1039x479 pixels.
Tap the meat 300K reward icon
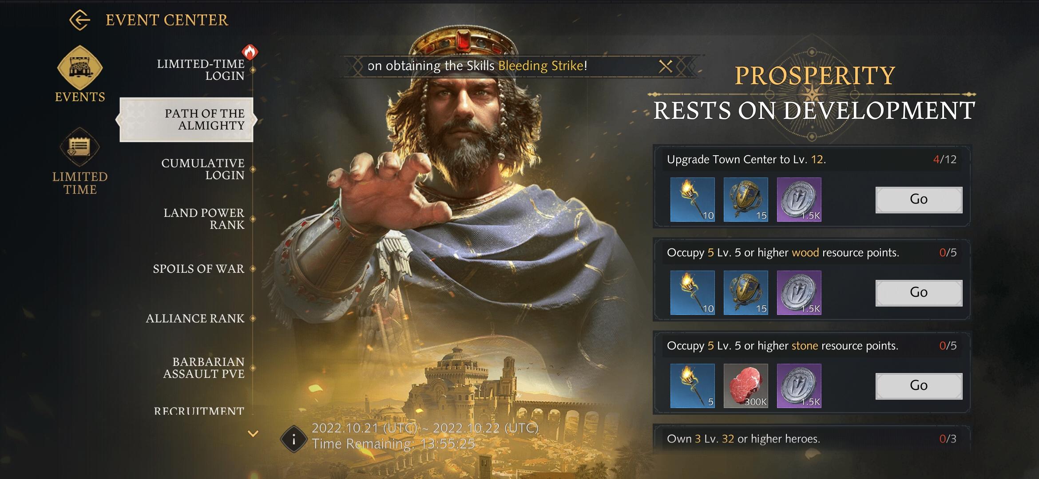click(x=746, y=386)
